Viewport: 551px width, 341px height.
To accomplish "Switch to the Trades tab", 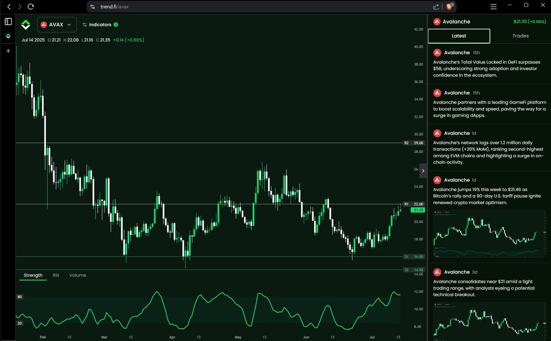I will coord(520,36).
